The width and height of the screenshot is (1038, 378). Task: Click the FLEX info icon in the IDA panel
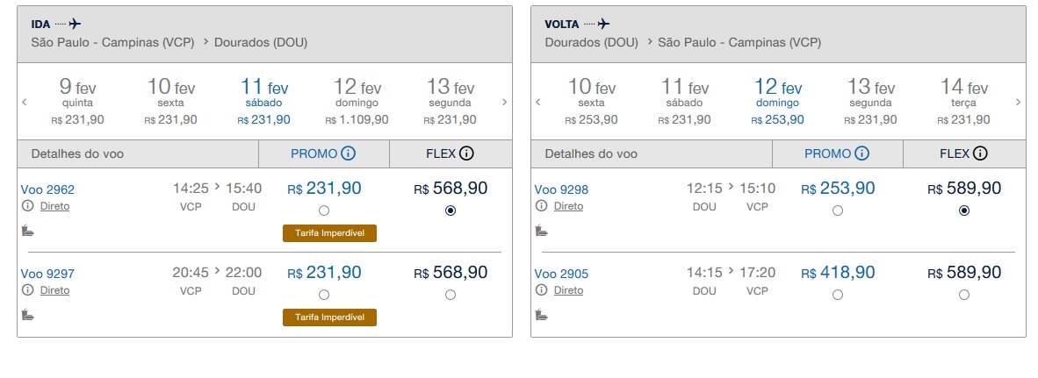tap(466, 153)
